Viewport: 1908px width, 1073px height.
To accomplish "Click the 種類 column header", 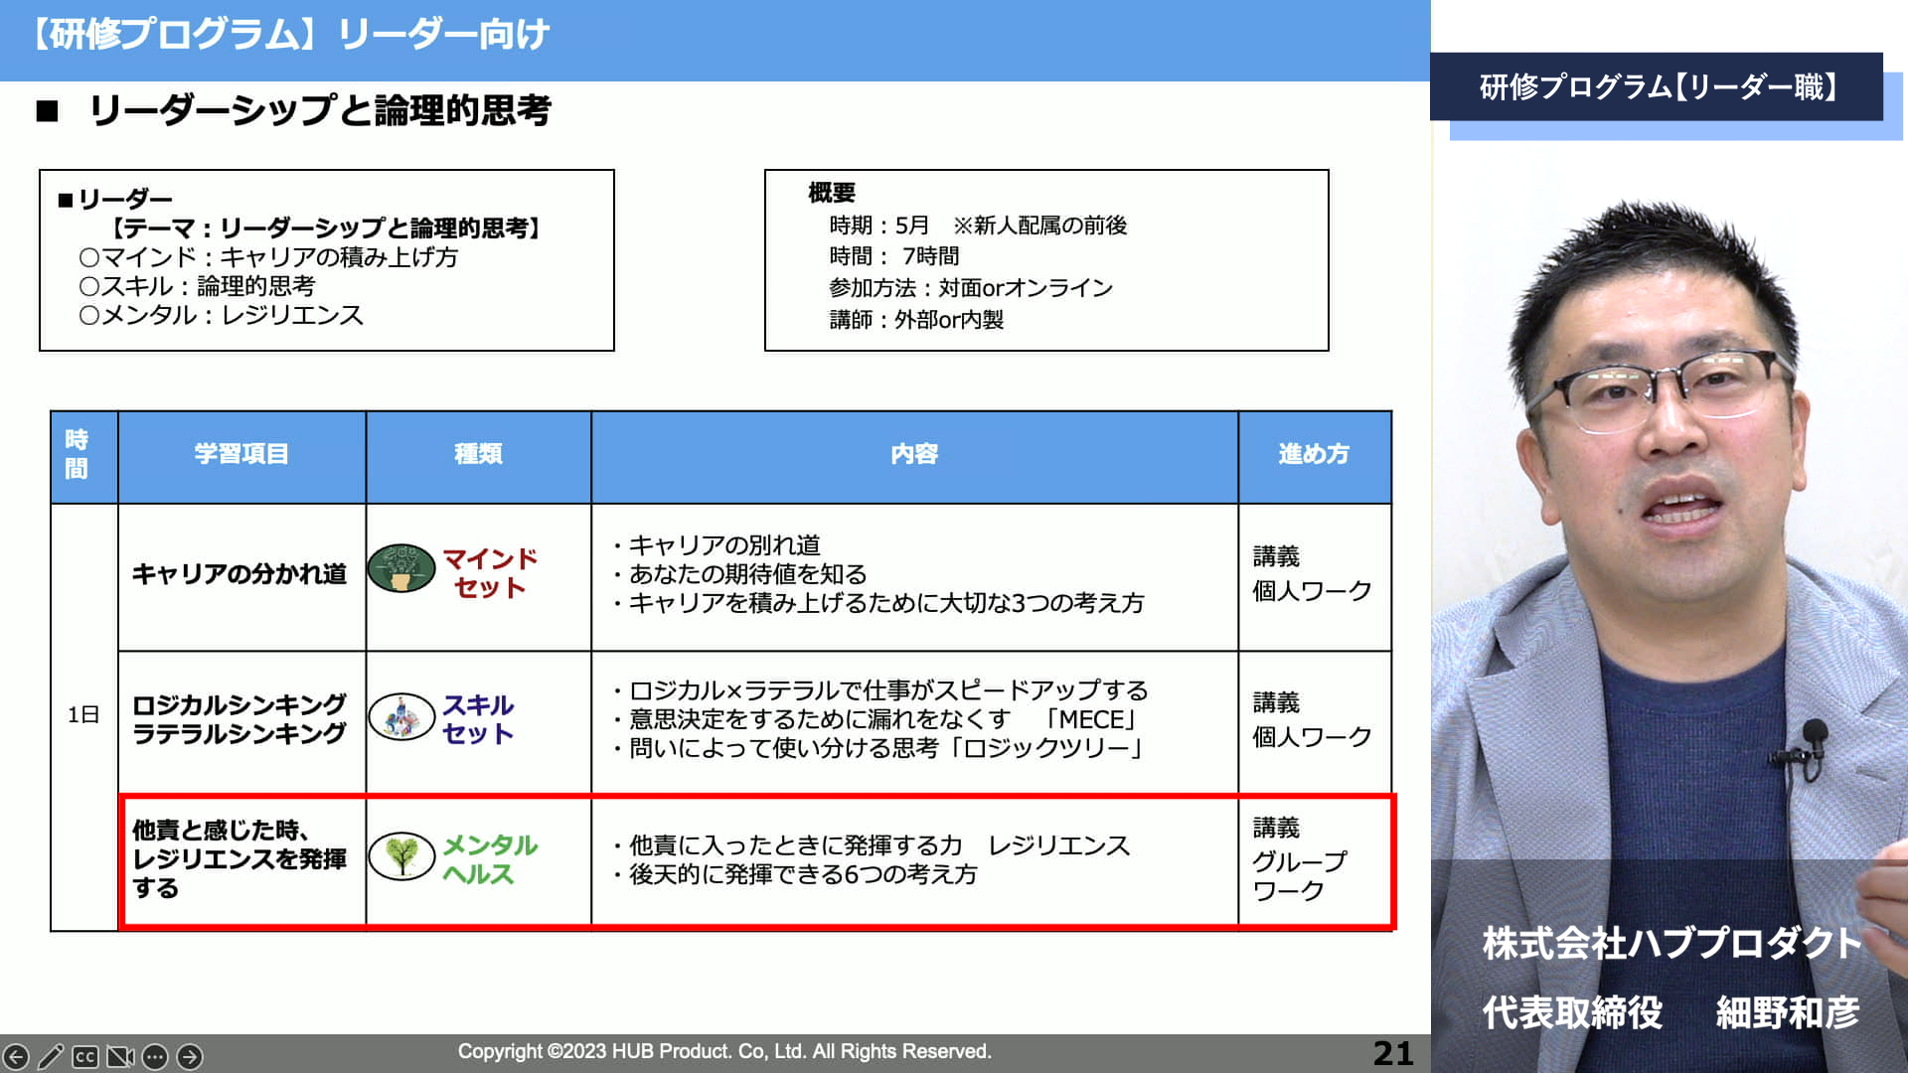I will [478, 454].
